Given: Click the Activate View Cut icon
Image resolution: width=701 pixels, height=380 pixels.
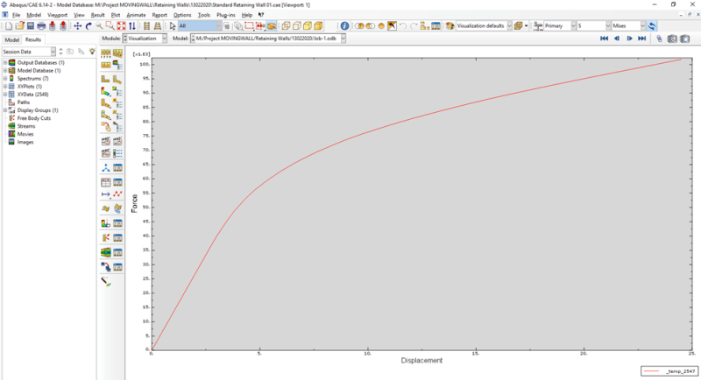Looking at the screenshot, I should pos(105,223).
